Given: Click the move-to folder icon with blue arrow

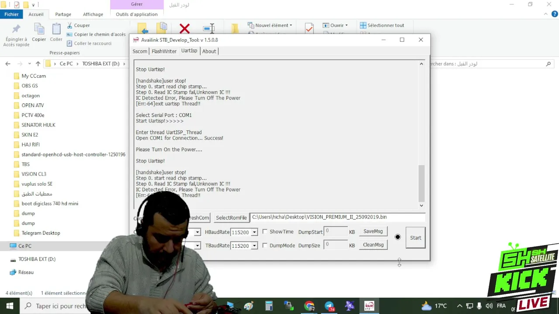Looking at the screenshot, I should pos(143,28).
